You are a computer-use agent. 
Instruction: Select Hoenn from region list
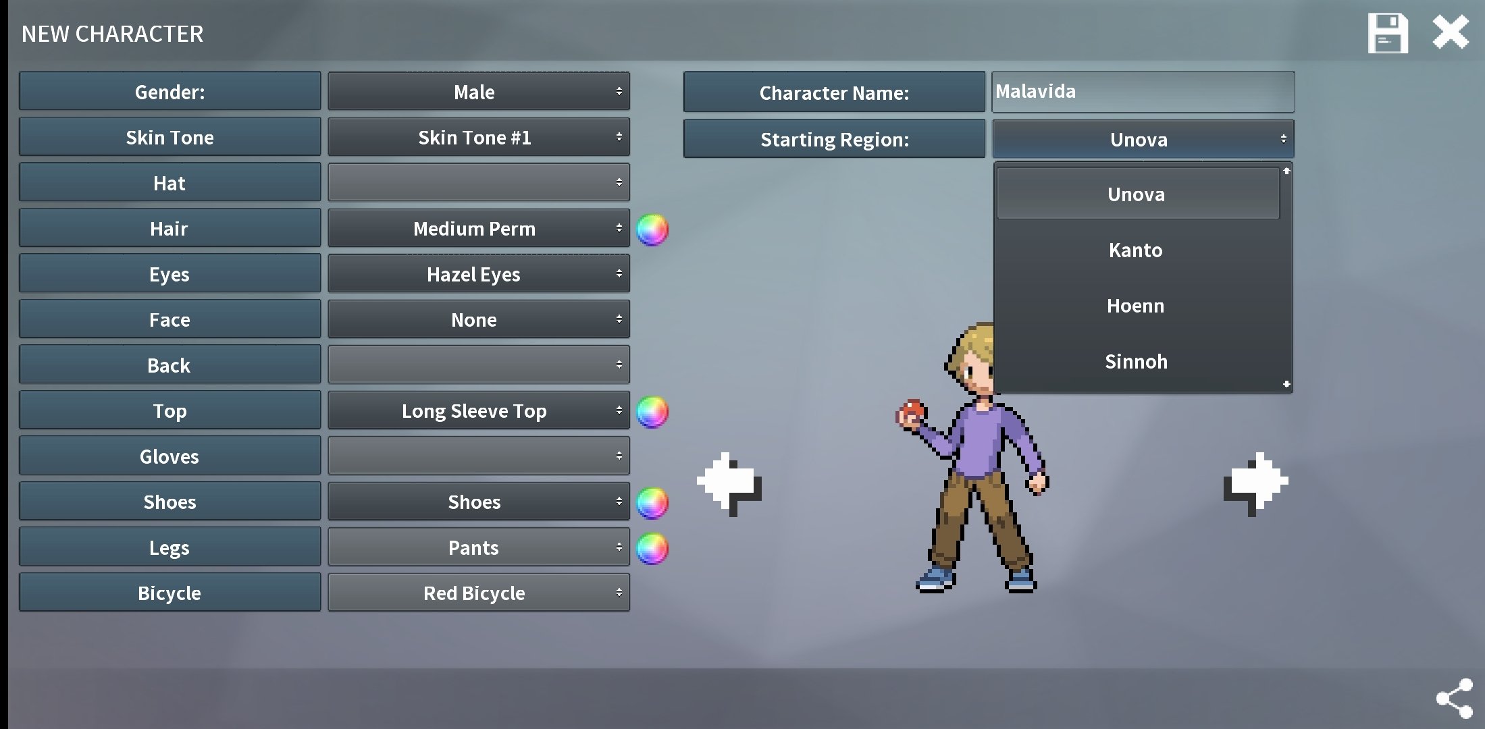pyautogui.click(x=1136, y=305)
